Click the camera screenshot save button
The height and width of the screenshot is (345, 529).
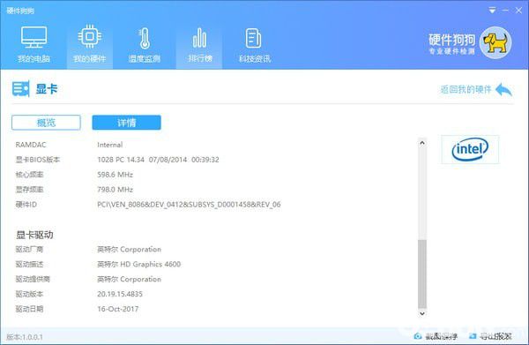436,336
